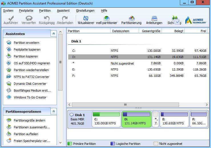Sort by the Partition column header
The image size is (211, 148).
pyautogui.click(x=89, y=31)
